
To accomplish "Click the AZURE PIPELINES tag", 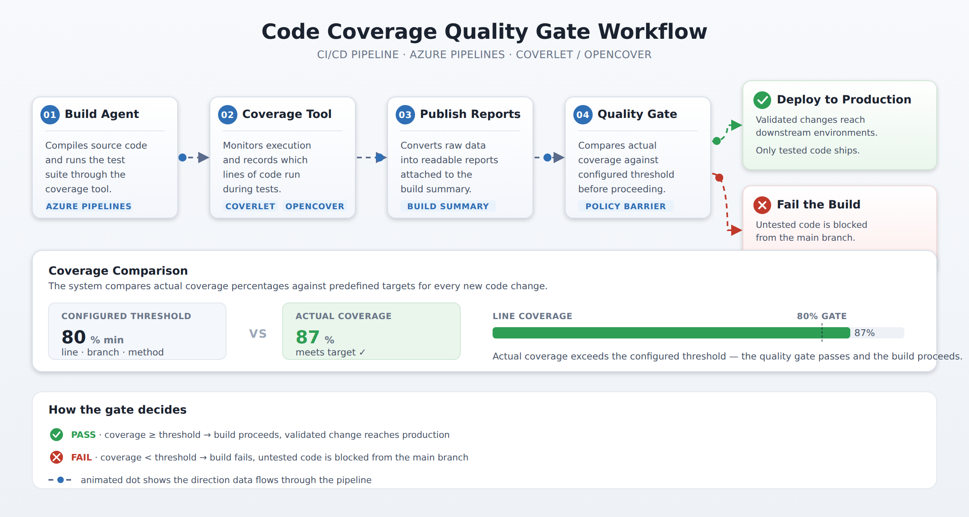I will coord(89,206).
